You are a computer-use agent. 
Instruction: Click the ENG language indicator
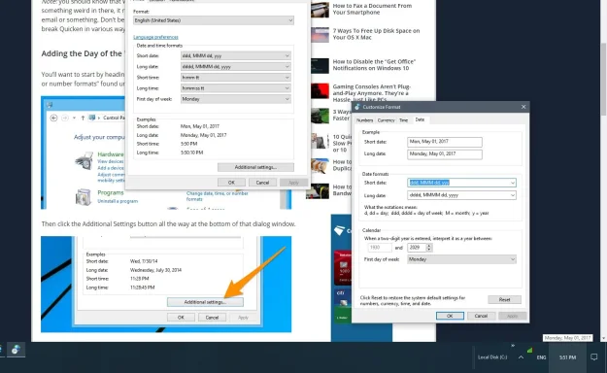541,357
